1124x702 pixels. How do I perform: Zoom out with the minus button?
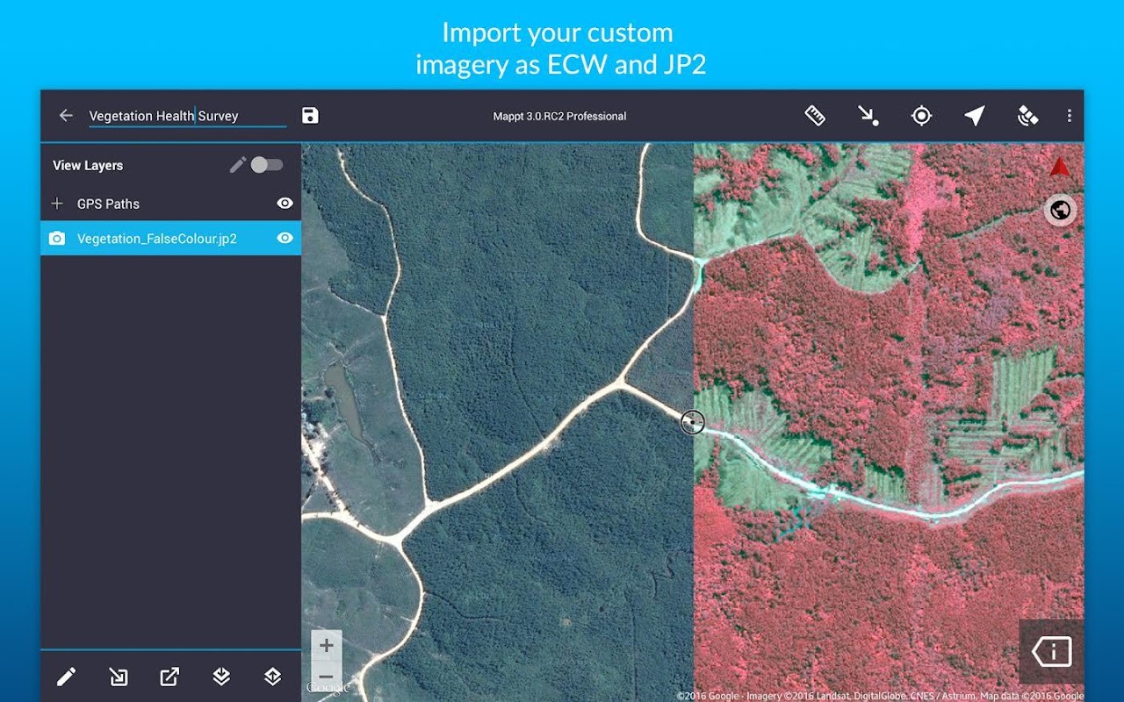pyautogui.click(x=326, y=676)
